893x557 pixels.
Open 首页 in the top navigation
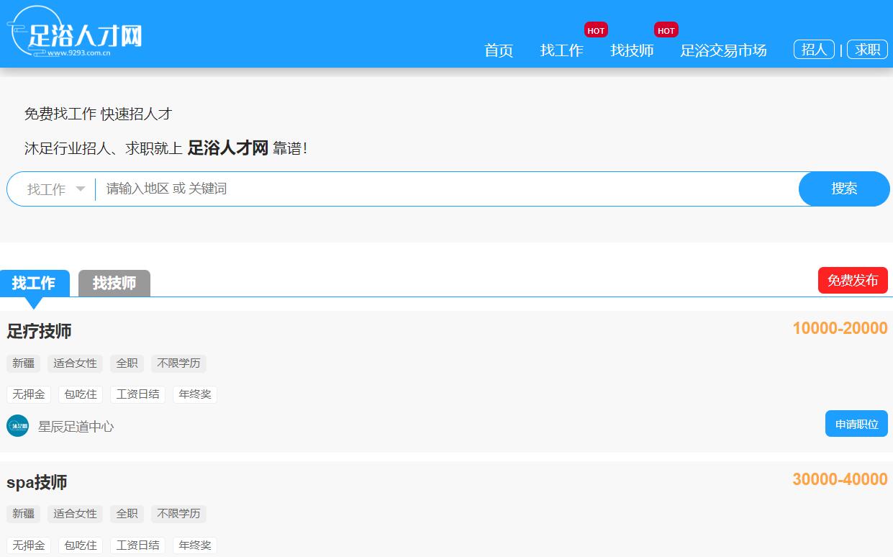tap(499, 50)
